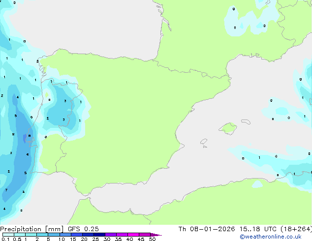Click the Mallorca island on the map
Screen dimensions: 312x241
click(228, 128)
